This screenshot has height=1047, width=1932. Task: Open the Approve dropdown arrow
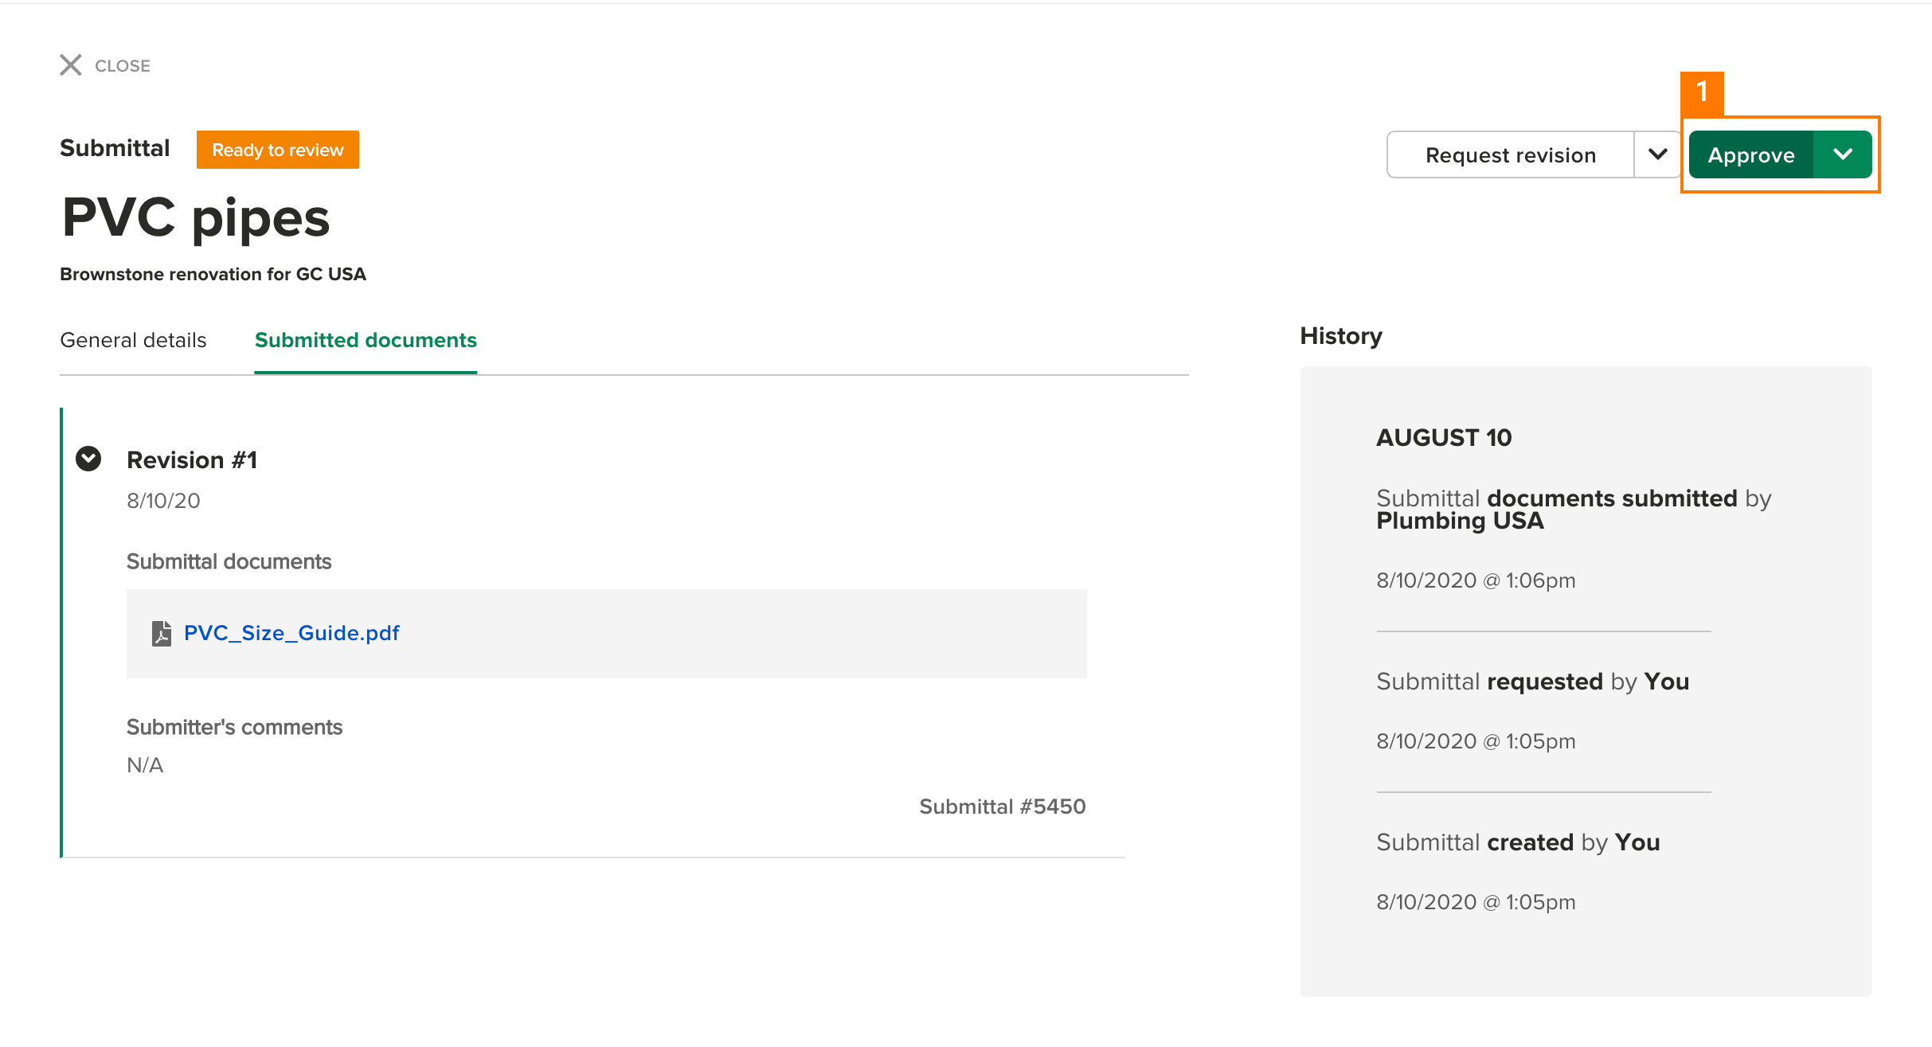[x=1843, y=154]
